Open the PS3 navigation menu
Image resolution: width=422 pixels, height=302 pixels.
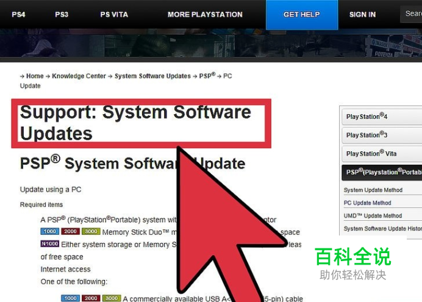point(62,15)
